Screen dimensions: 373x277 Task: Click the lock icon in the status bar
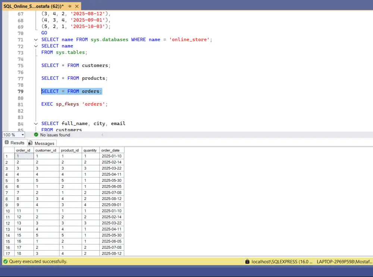tap(247, 261)
